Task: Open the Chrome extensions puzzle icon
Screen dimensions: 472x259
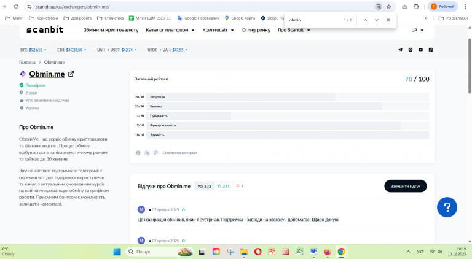Action: [416, 7]
